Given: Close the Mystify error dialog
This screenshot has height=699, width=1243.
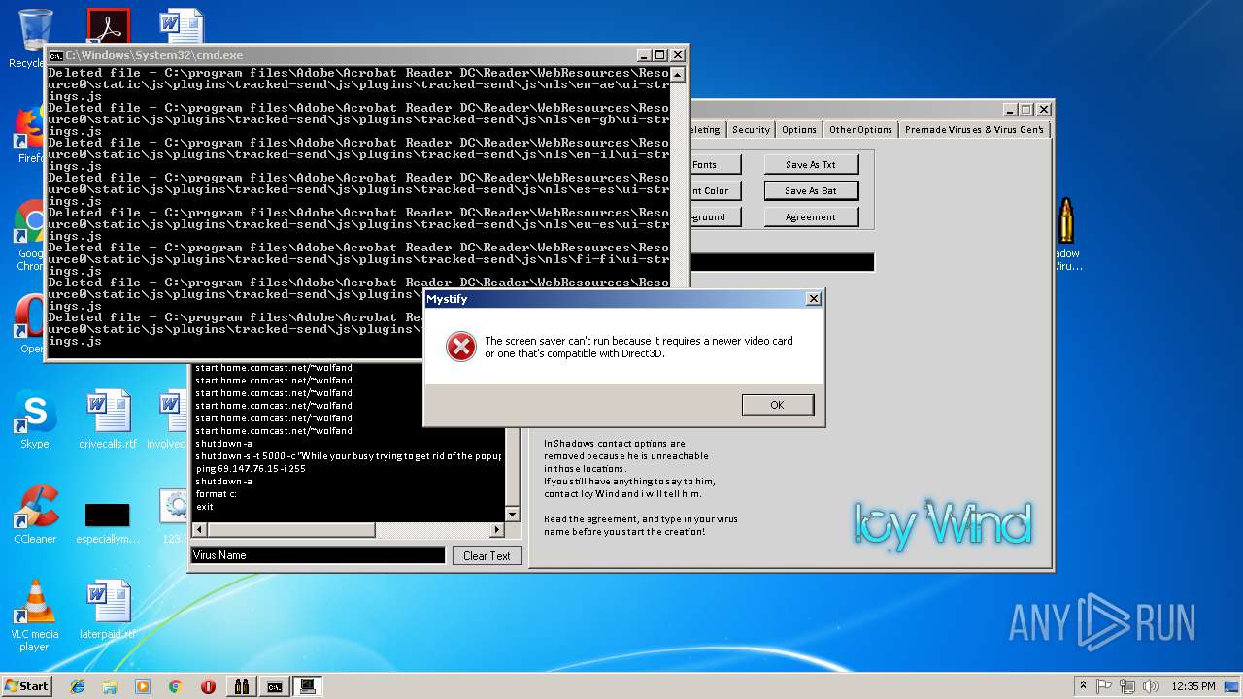Looking at the screenshot, I should [814, 299].
